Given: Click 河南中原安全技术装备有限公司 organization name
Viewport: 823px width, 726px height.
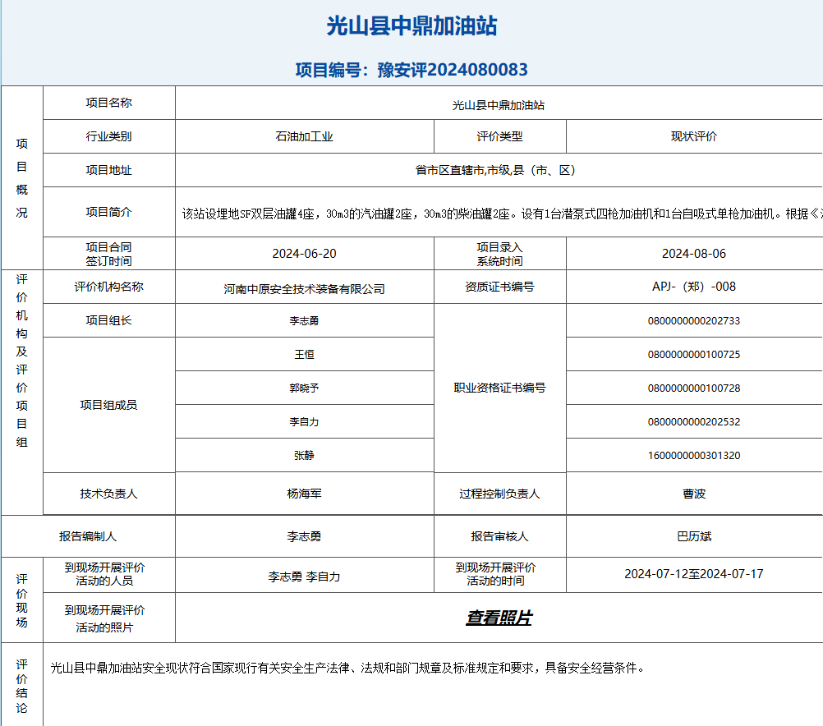Looking at the screenshot, I should point(305,289).
